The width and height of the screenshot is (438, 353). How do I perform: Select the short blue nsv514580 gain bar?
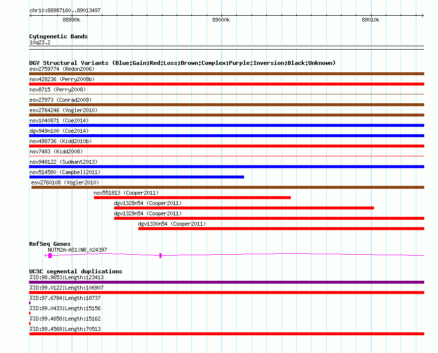click(137, 177)
